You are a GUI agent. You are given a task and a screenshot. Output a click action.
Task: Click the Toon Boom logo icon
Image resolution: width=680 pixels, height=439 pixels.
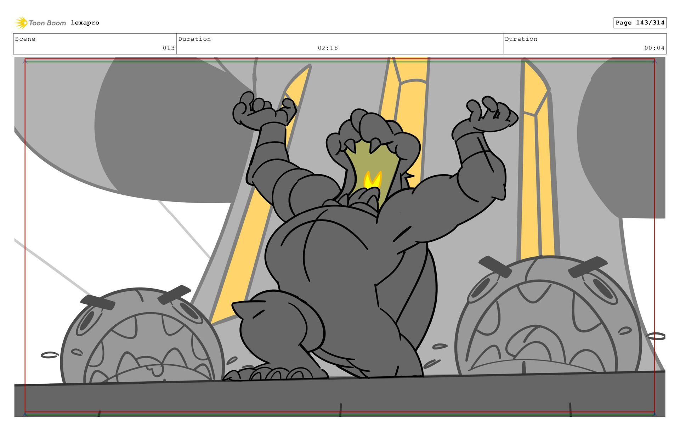pos(21,23)
